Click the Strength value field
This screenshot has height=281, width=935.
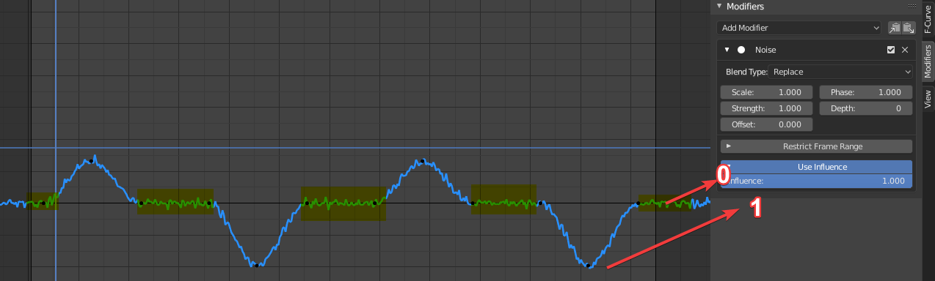click(x=766, y=108)
